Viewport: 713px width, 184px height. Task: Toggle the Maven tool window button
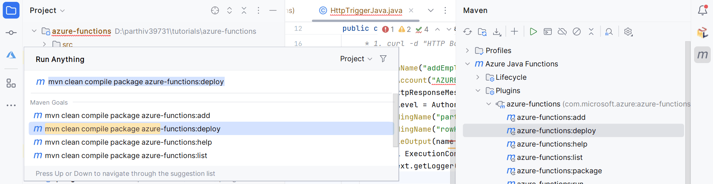coord(703,55)
